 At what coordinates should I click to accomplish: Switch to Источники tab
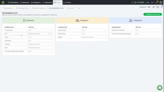tap(70, 8)
